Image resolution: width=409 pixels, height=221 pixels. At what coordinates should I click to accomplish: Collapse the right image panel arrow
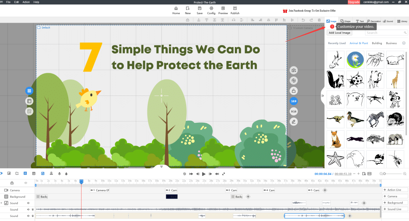[x=322, y=96]
